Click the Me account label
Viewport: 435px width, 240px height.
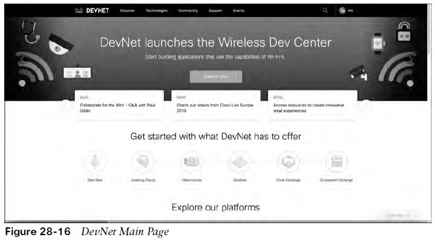[351, 10]
